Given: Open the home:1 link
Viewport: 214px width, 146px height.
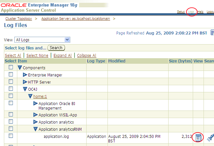Looking at the screenshot, I should [40, 97].
